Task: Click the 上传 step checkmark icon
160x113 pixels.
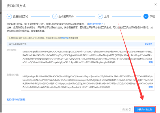Action: click(100, 17)
